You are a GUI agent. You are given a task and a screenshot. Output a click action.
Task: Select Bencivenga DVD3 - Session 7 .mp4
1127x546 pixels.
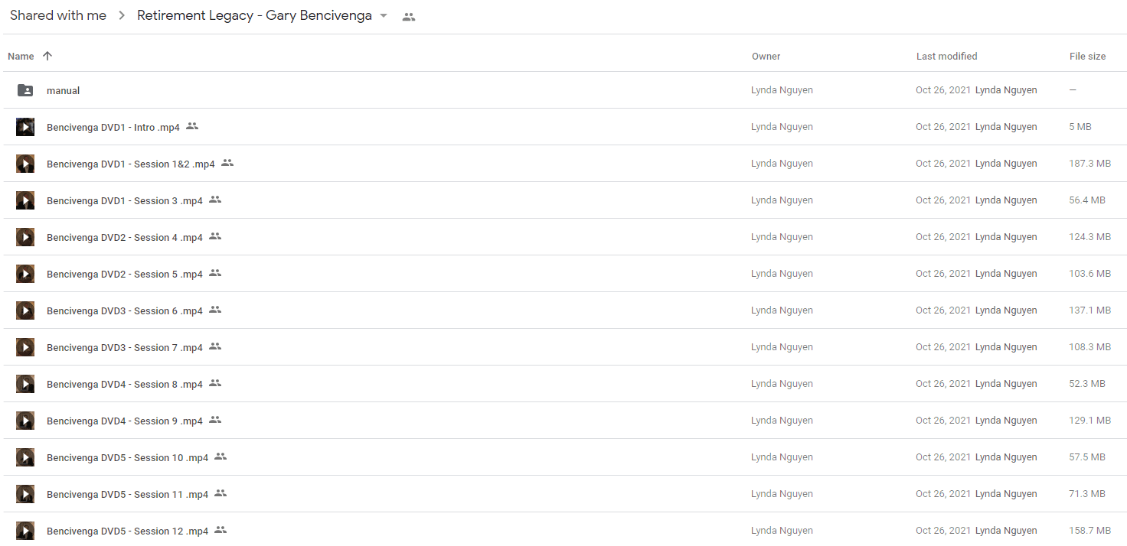click(125, 347)
